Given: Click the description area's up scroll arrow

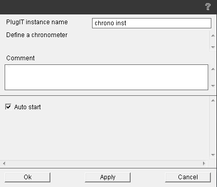Looking at the screenshot, I should coord(213,36).
